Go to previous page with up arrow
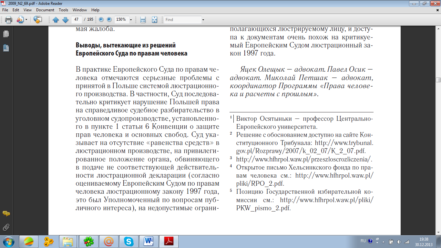Image resolution: width=441 pixels, height=248 pixels. pos(56,20)
